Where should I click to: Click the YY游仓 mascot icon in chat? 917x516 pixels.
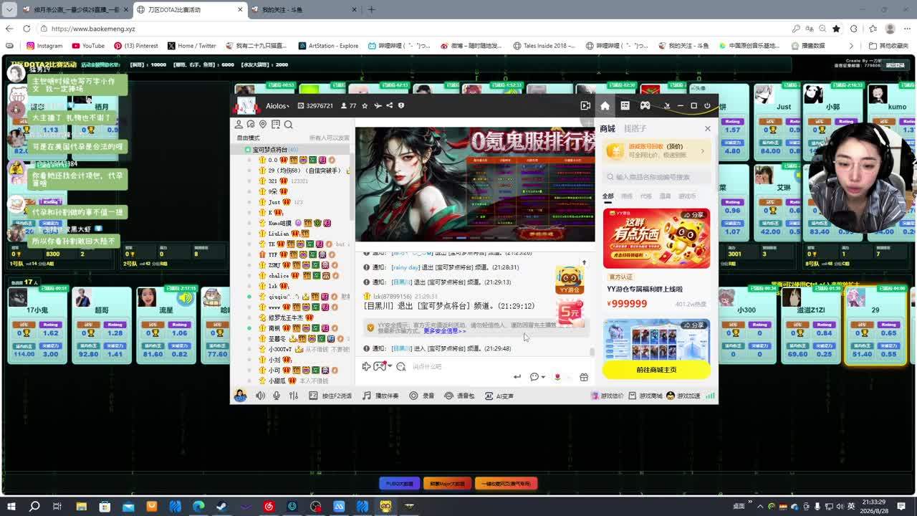570,280
